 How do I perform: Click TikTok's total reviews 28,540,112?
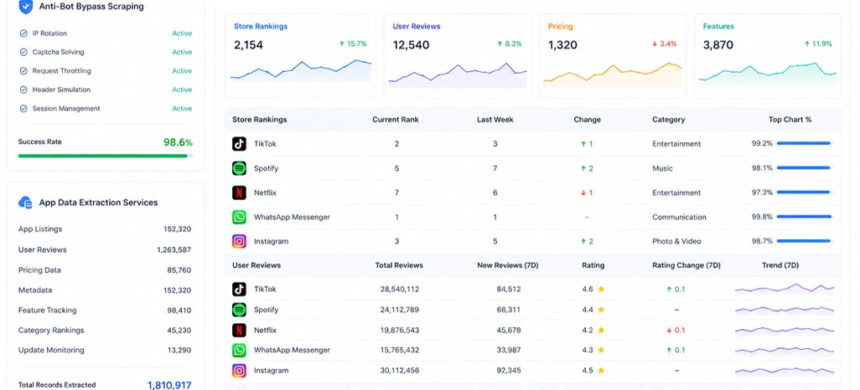coord(399,289)
